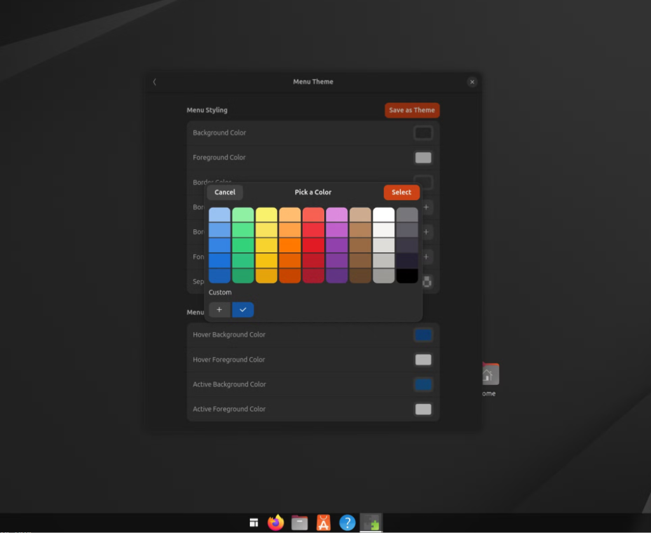The image size is (651, 533).
Task: Click the Save as Theme button
Action: point(411,110)
